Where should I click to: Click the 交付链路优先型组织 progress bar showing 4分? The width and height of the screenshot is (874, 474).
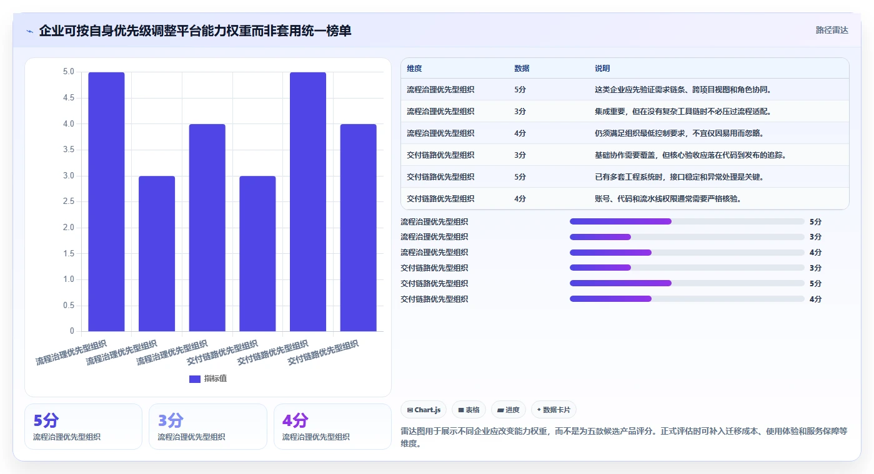(x=687, y=299)
